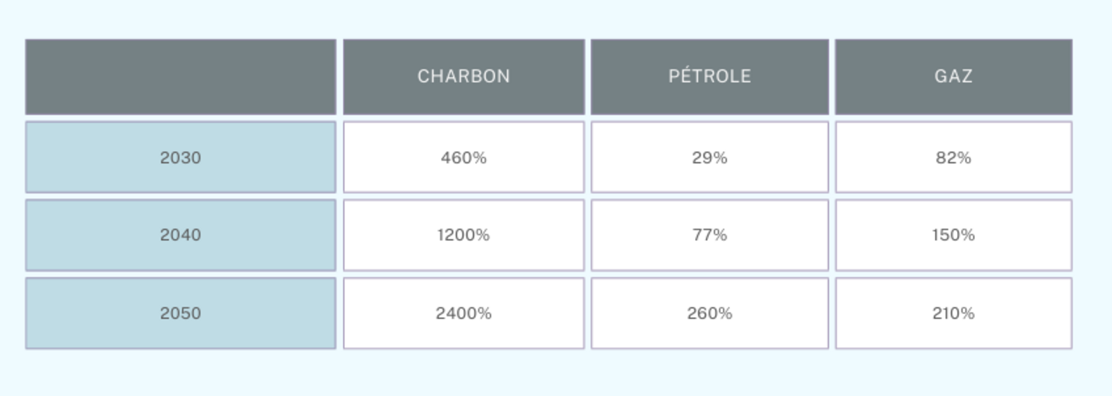Click the CHARBON column header
1112x396 pixels.
[464, 77]
